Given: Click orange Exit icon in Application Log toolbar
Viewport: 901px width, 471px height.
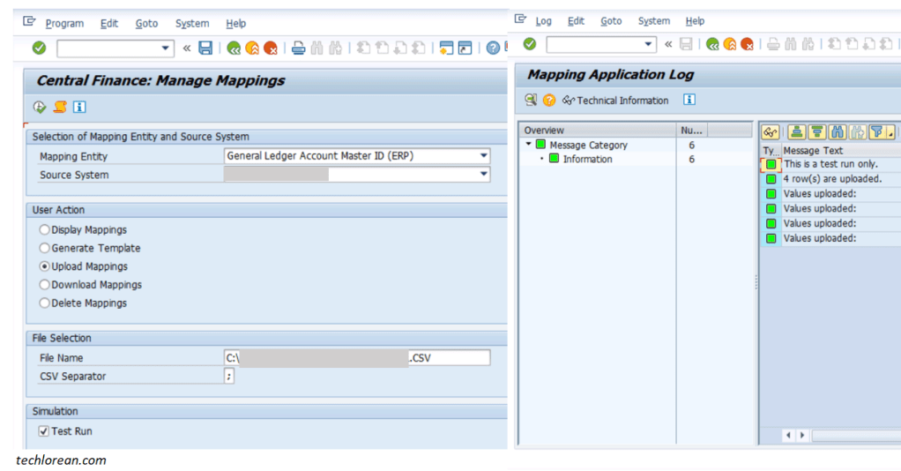Looking at the screenshot, I should (x=730, y=44).
